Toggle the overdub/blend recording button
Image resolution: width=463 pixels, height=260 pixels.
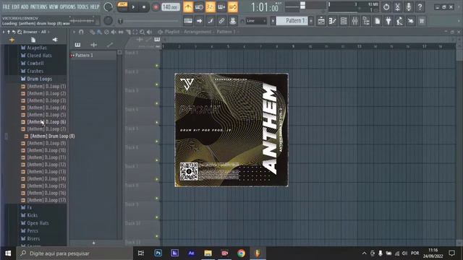221,7
